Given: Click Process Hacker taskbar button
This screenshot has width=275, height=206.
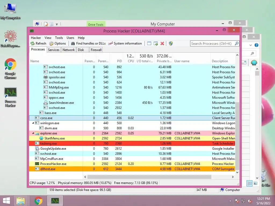Looking at the screenshot, I should click(x=55, y=201).
